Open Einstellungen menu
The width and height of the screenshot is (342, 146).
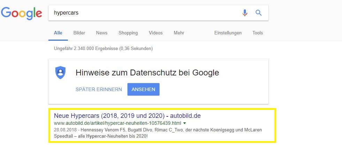click(228, 33)
